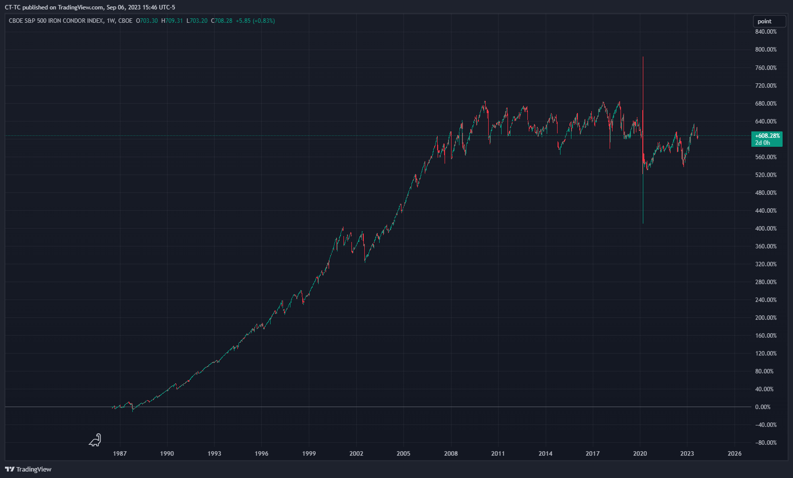Image resolution: width=793 pixels, height=478 pixels.
Task: Click the closing value C708.28 in legend
Action: click(222, 21)
